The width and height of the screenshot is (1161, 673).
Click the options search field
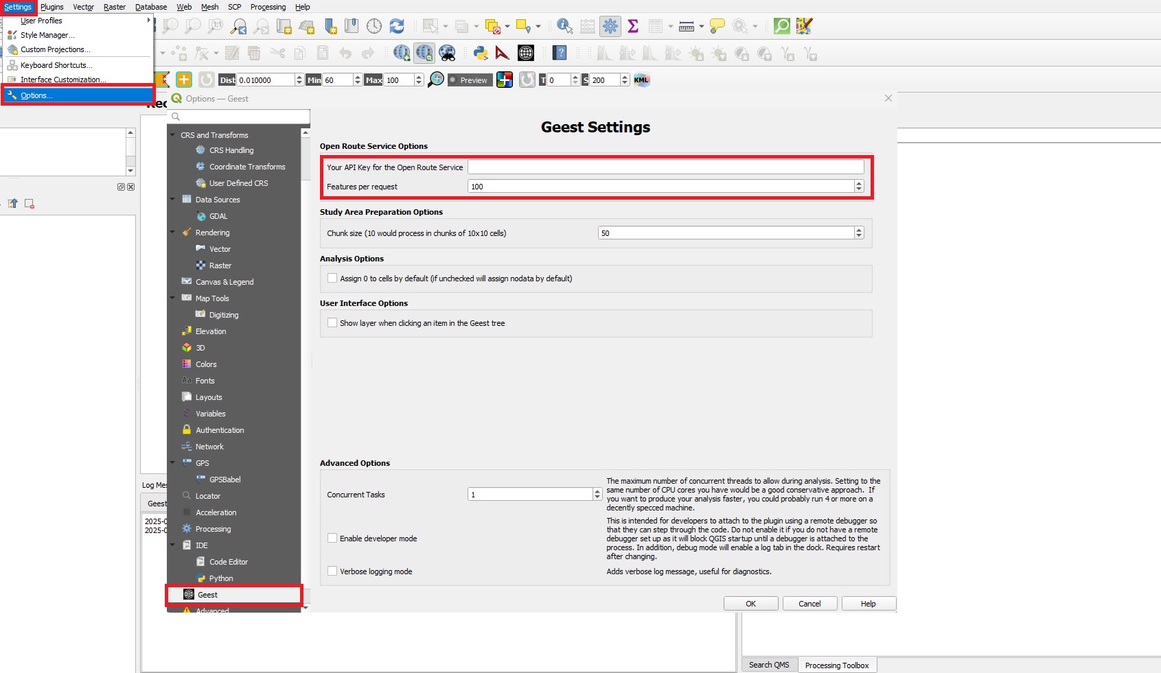point(239,117)
